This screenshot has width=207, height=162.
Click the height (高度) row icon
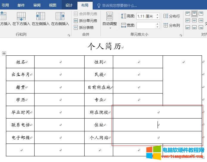point(124,16)
